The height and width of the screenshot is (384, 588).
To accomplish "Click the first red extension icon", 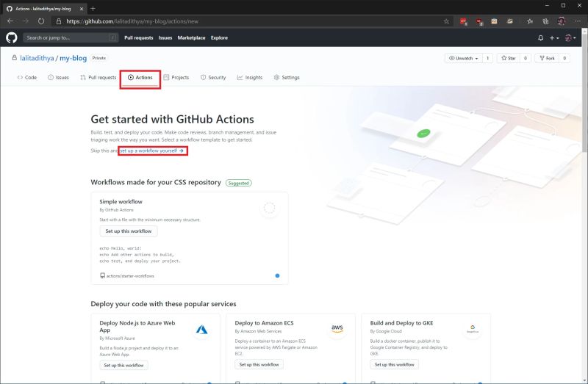I will pos(464,21).
